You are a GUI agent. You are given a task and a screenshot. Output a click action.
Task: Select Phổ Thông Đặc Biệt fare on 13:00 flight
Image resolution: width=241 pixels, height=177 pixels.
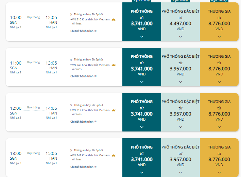(180, 158)
